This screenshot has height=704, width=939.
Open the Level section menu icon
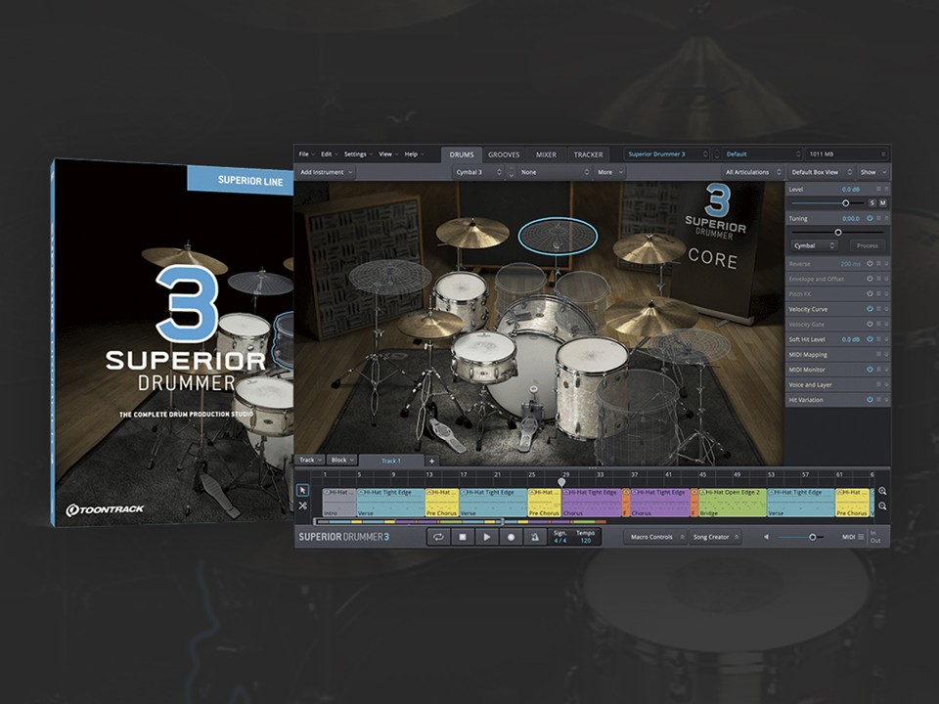pyautogui.click(x=878, y=189)
